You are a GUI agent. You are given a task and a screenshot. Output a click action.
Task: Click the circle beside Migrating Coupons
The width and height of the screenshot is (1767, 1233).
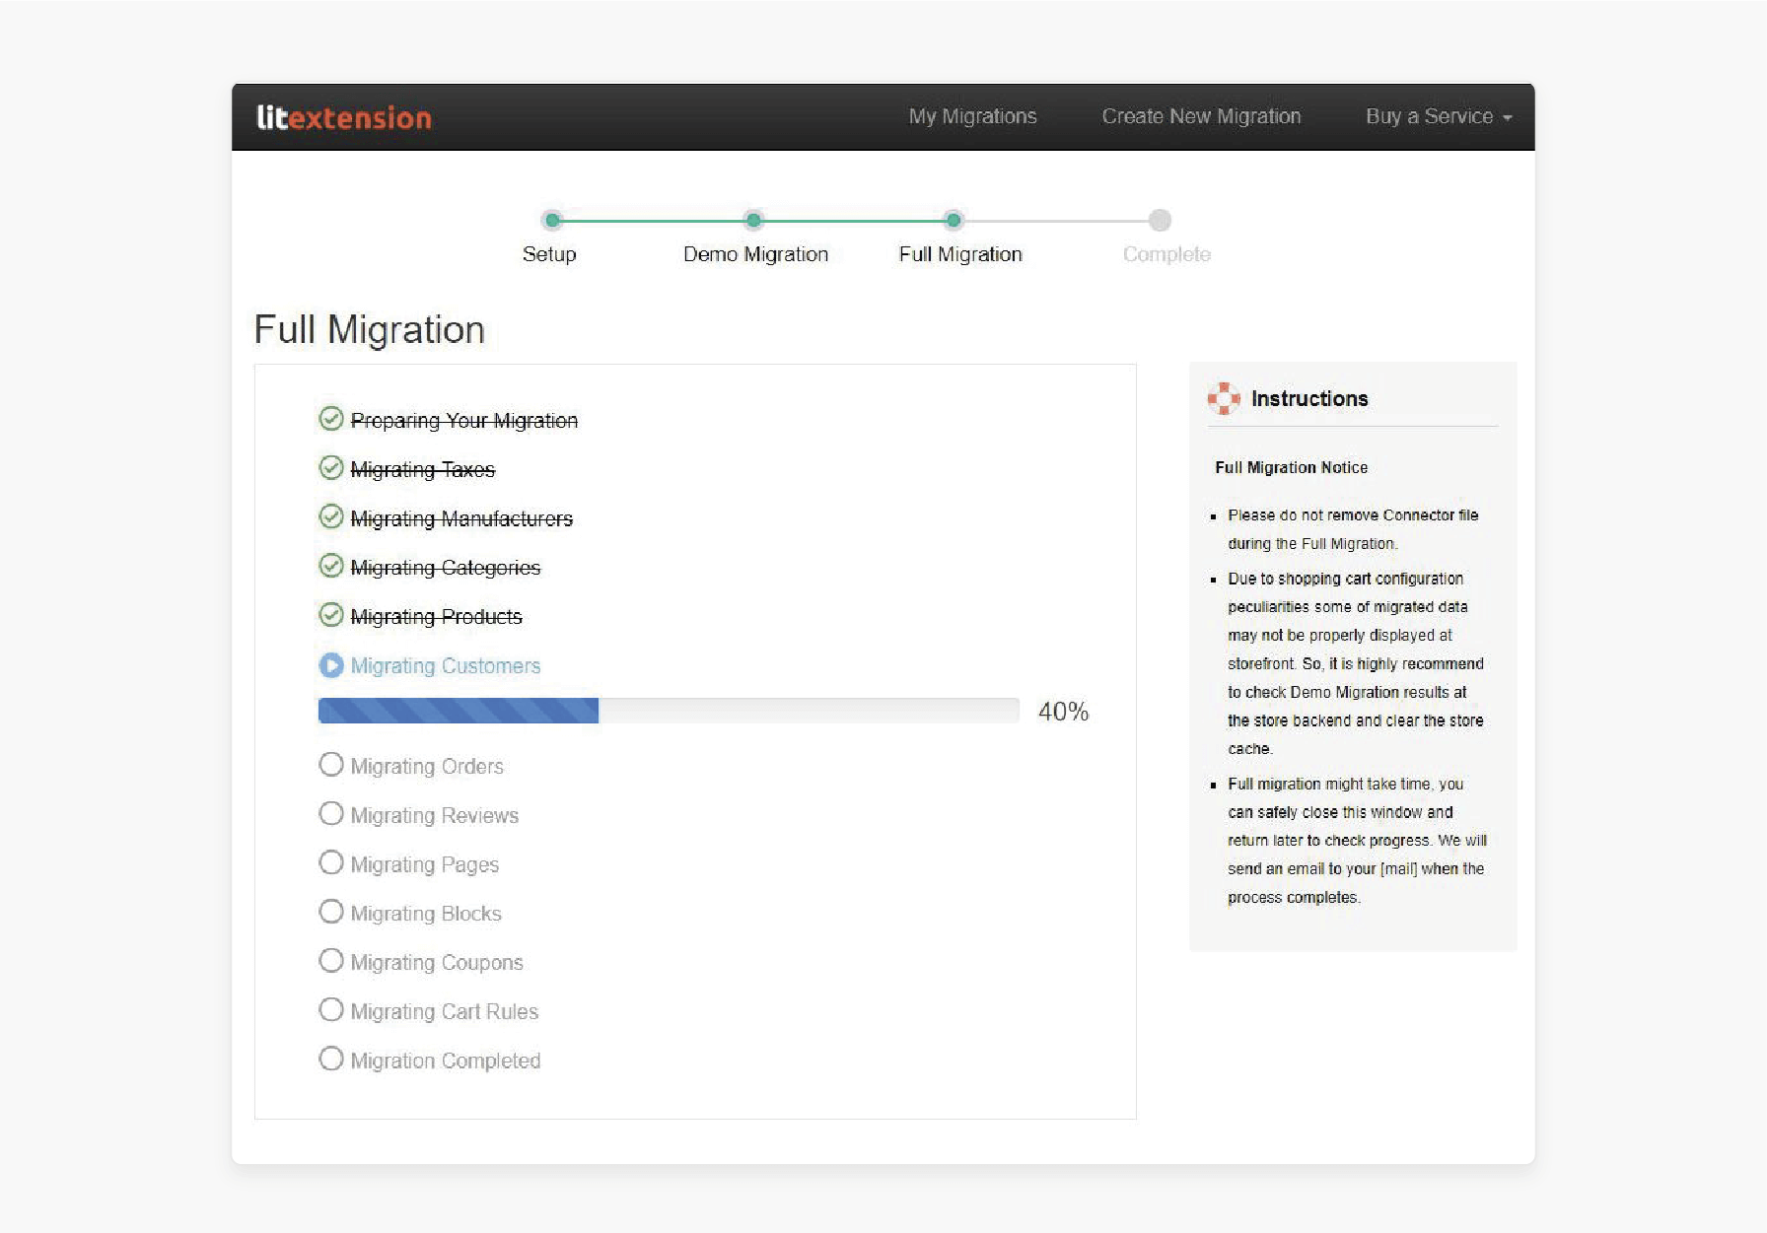pos(331,961)
